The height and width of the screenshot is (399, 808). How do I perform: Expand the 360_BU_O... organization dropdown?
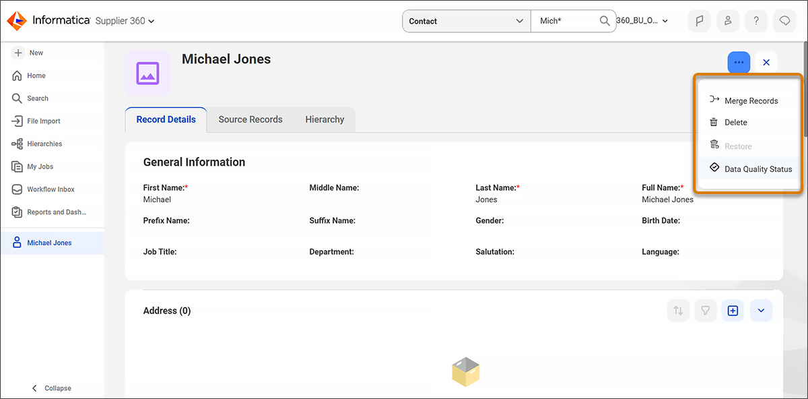coord(643,21)
